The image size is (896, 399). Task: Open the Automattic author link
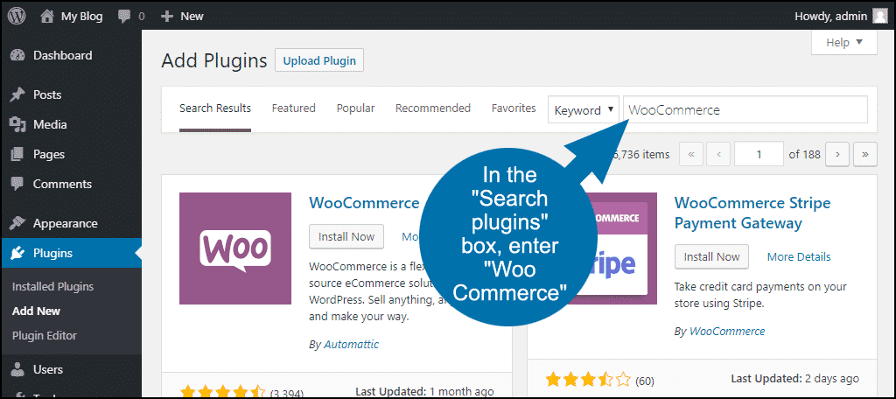(x=352, y=345)
